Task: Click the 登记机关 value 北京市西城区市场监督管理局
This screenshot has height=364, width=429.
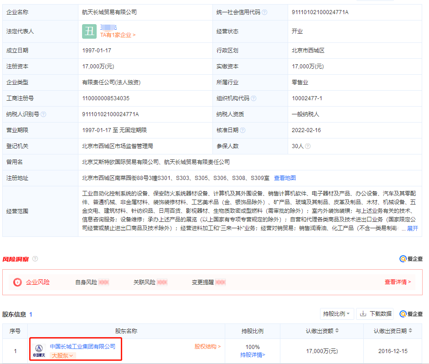Action: tap(117, 146)
